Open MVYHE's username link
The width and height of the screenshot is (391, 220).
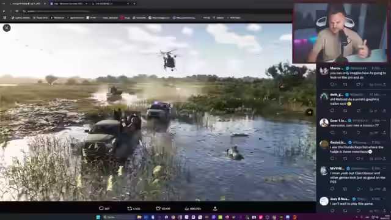(337, 169)
